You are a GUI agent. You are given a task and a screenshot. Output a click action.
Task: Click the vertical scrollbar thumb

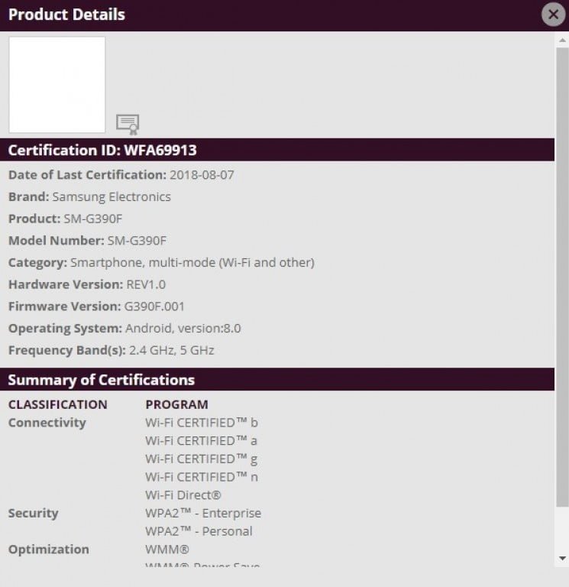pyautogui.click(x=562, y=275)
